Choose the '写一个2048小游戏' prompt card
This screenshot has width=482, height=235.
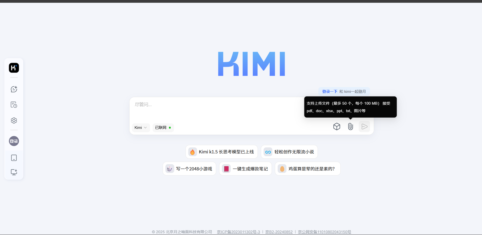(x=189, y=169)
